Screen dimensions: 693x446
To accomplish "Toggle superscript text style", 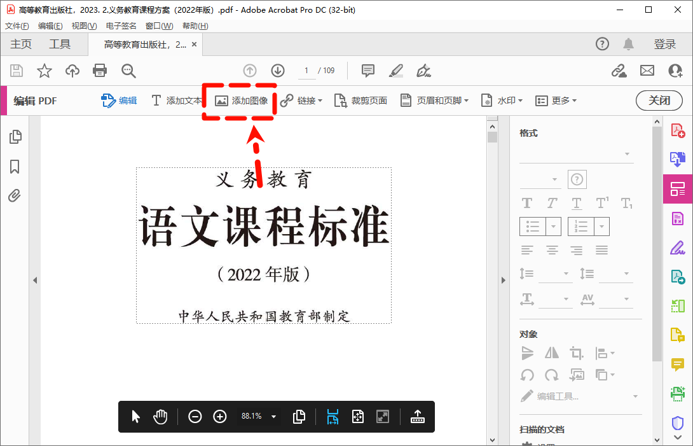I will coord(602,203).
